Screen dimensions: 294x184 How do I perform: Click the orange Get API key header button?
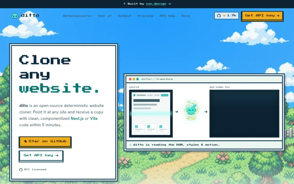(262, 16)
